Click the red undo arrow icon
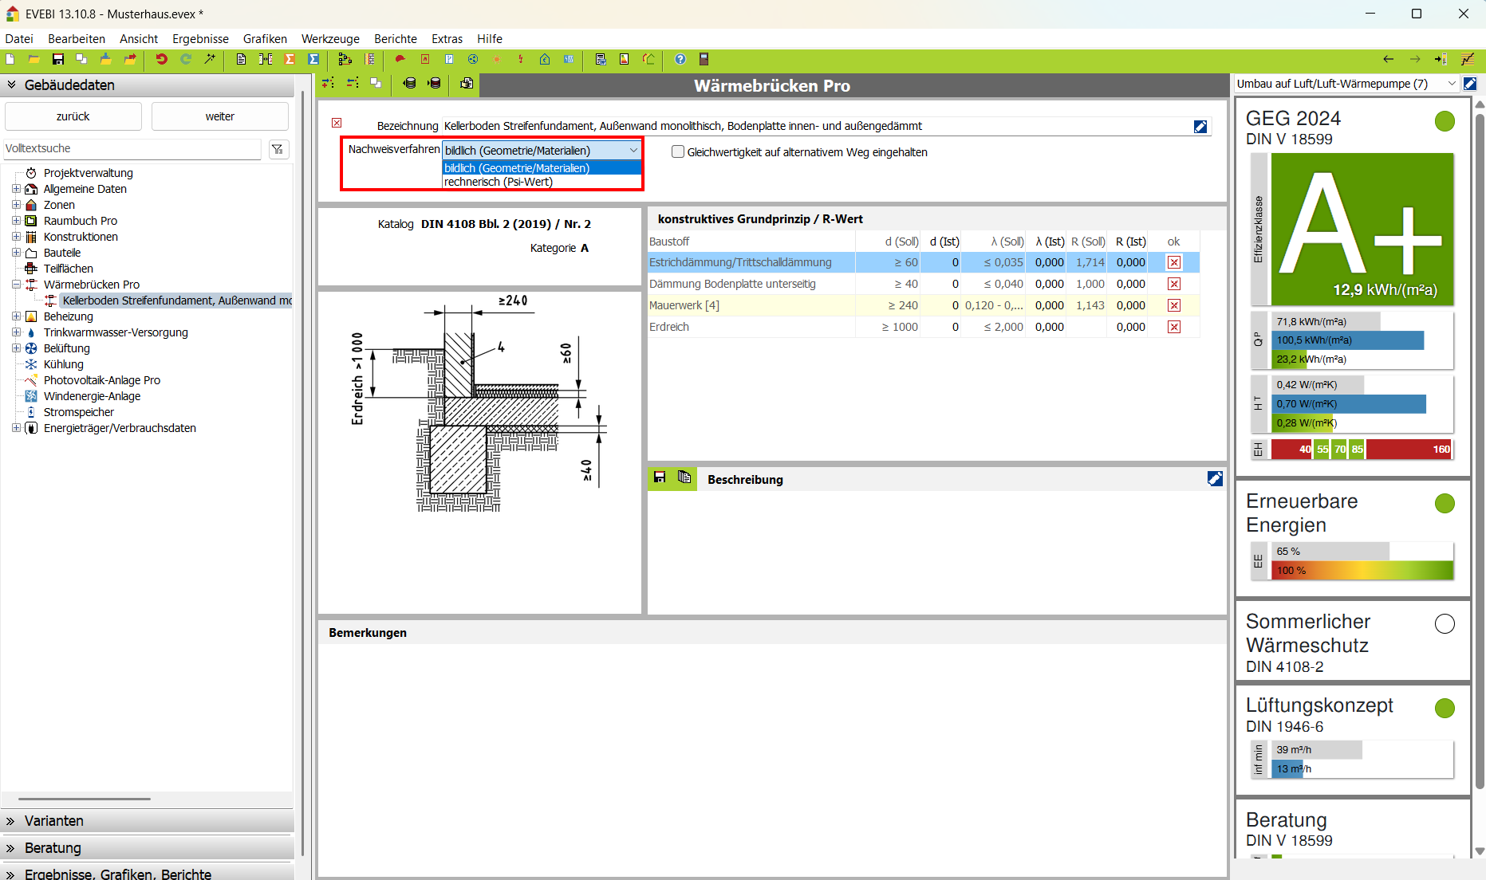This screenshot has width=1486, height=880. click(161, 60)
